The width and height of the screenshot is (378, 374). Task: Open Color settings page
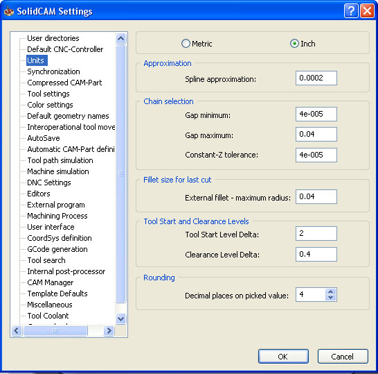tap(50, 105)
